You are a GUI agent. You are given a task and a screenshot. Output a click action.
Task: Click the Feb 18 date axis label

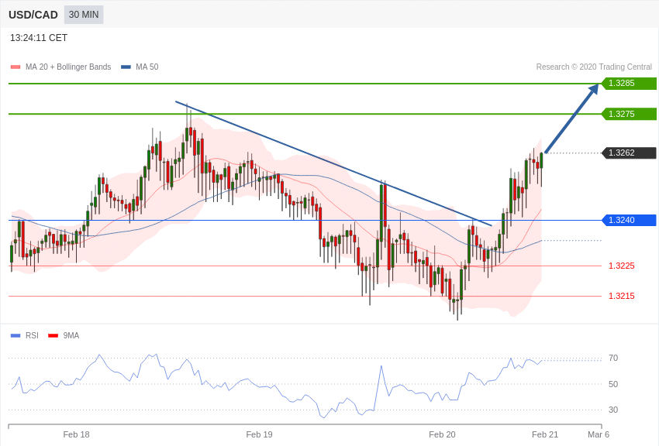76,434
